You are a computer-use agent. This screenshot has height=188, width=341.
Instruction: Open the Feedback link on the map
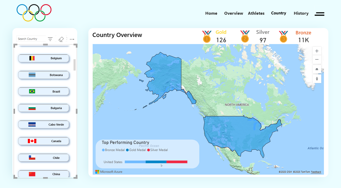click(x=316, y=172)
